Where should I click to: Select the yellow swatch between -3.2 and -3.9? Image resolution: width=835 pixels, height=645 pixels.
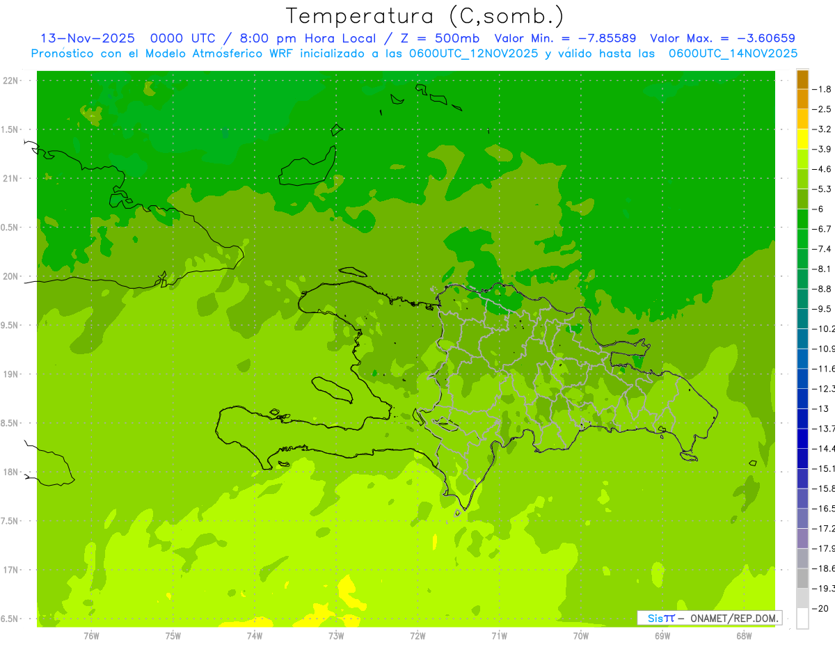802,139
